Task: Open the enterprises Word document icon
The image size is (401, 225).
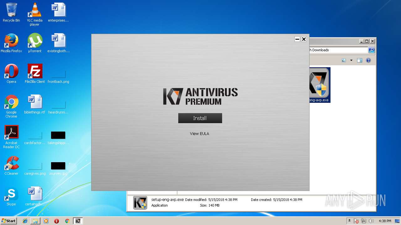Action: [58, 12]
